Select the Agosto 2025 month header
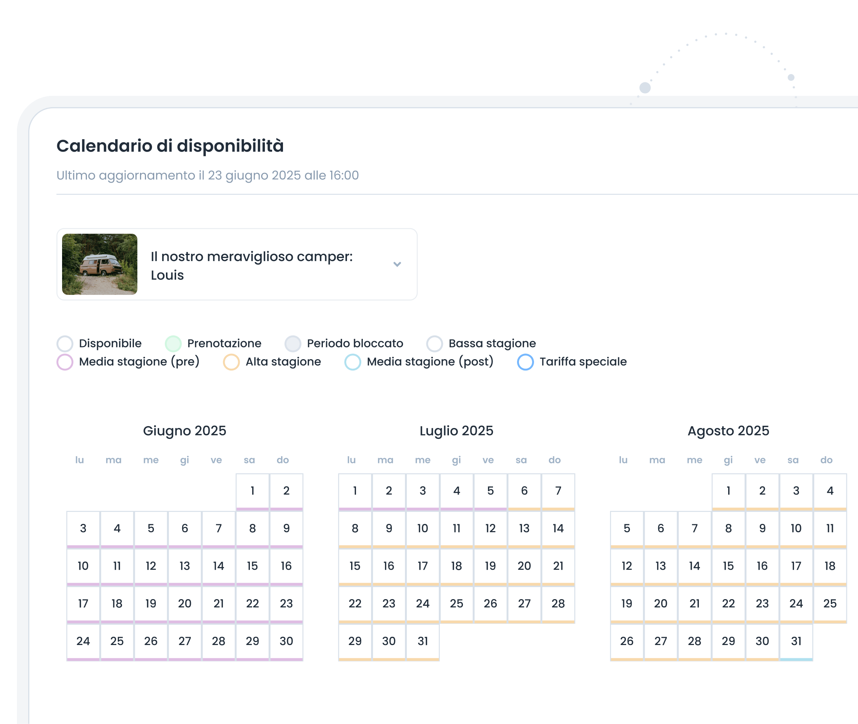The width and height of the screenshot is (858, 724). pos(728,431)
